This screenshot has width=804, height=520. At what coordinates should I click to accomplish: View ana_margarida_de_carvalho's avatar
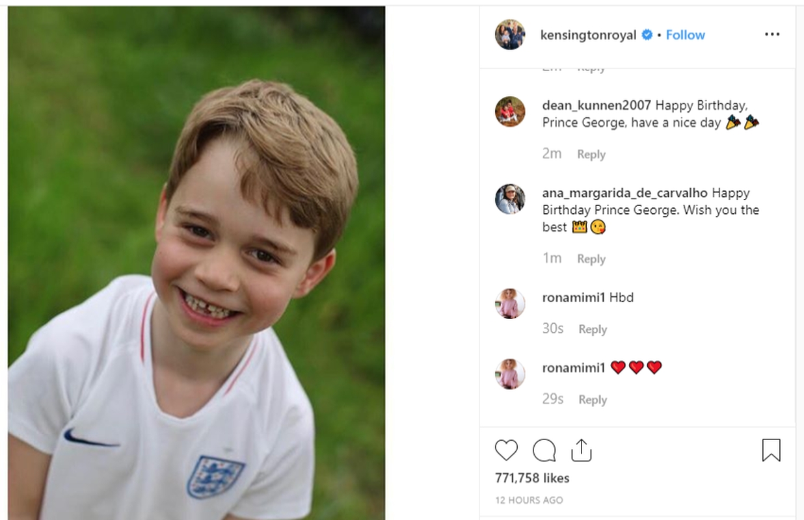pyautogui.click(x=510, y=199)
